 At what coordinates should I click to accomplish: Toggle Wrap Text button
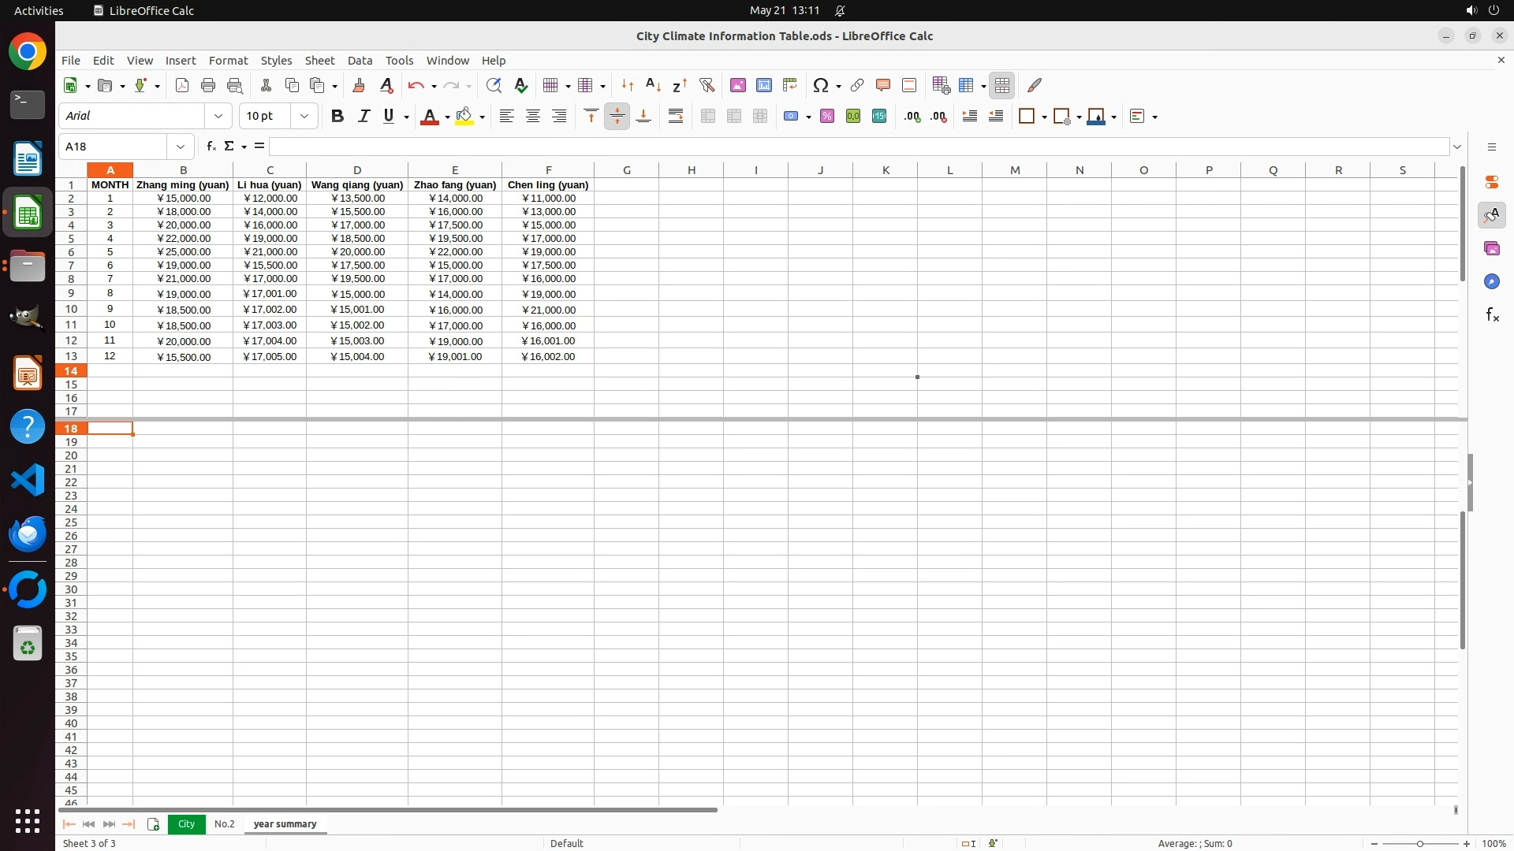point(676,116)
